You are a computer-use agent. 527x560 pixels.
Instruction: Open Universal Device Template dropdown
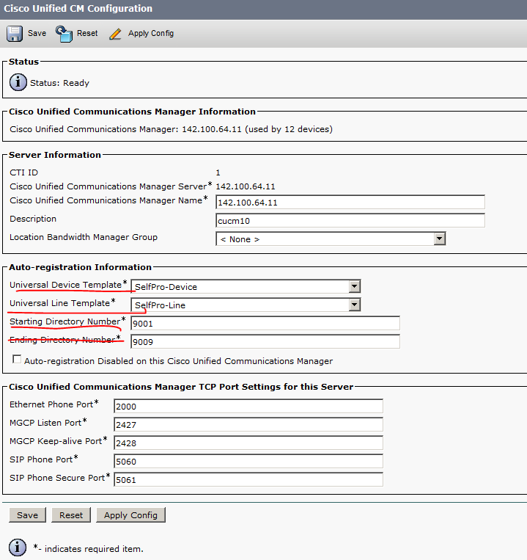coord(246,286)
